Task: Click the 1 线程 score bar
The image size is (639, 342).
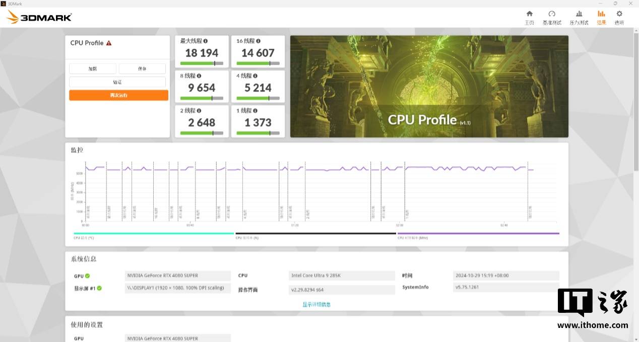Action: [x=258, y=133]
